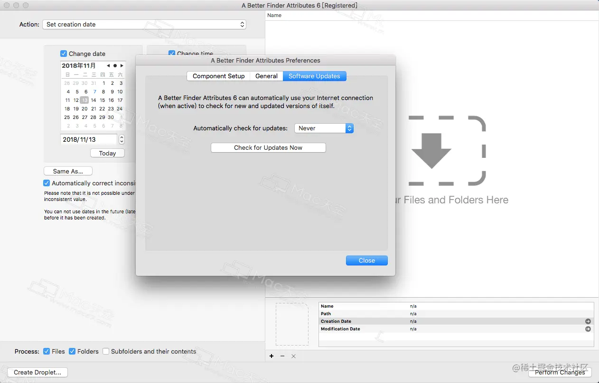This screenshot has width=599, height=383.
Task: Select day 14 in the calendar
Action: click(94, 100)
